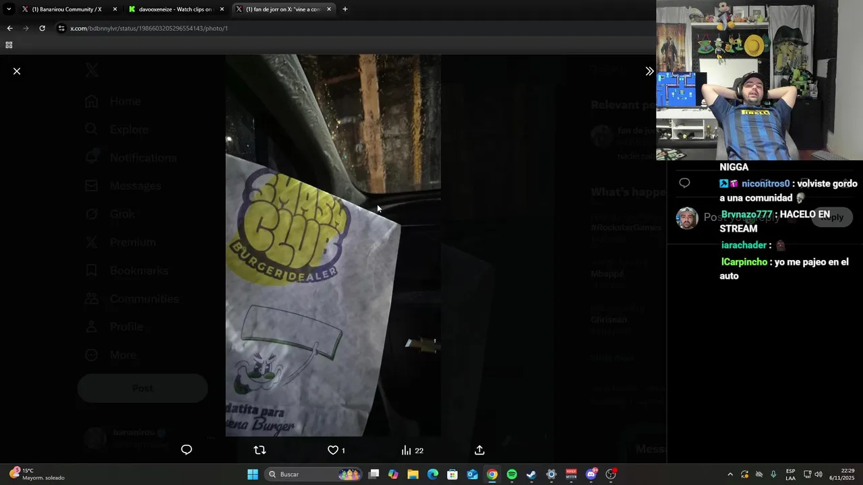Image resolution: width=863 pixels, height=485 pixels.
Task: Click the Buscar taskbar search box
Action: point(314,474)
